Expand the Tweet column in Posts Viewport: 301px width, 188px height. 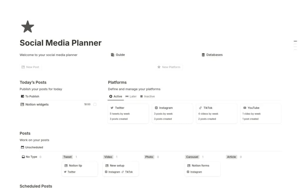[67, 157]
